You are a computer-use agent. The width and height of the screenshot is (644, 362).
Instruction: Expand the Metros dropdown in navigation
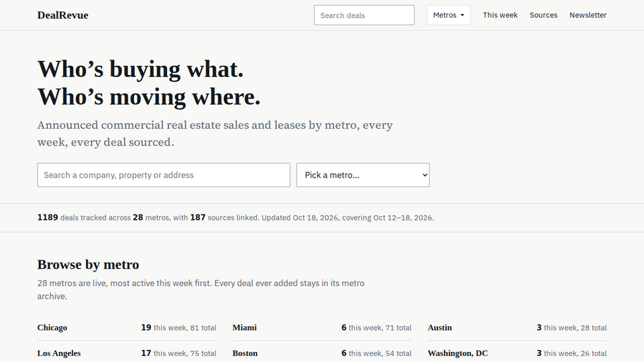(x=449, y=15)
